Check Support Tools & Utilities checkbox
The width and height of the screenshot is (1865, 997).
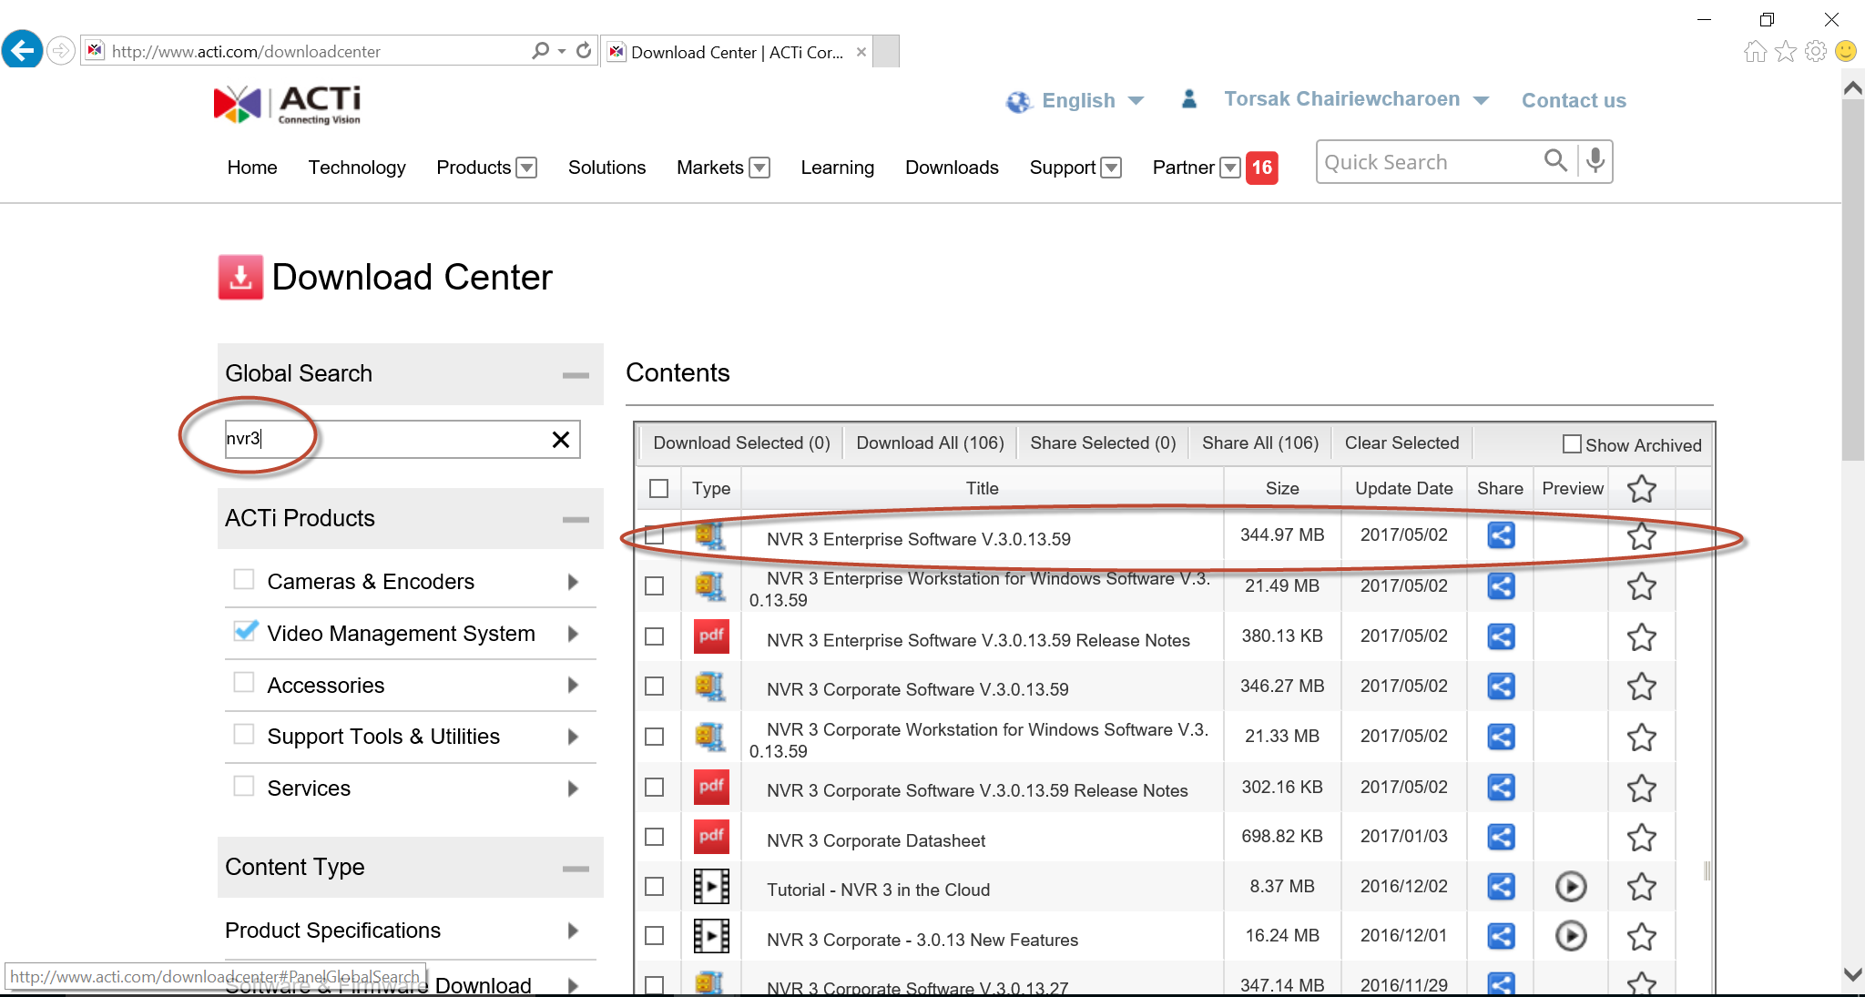click(244, 734)
